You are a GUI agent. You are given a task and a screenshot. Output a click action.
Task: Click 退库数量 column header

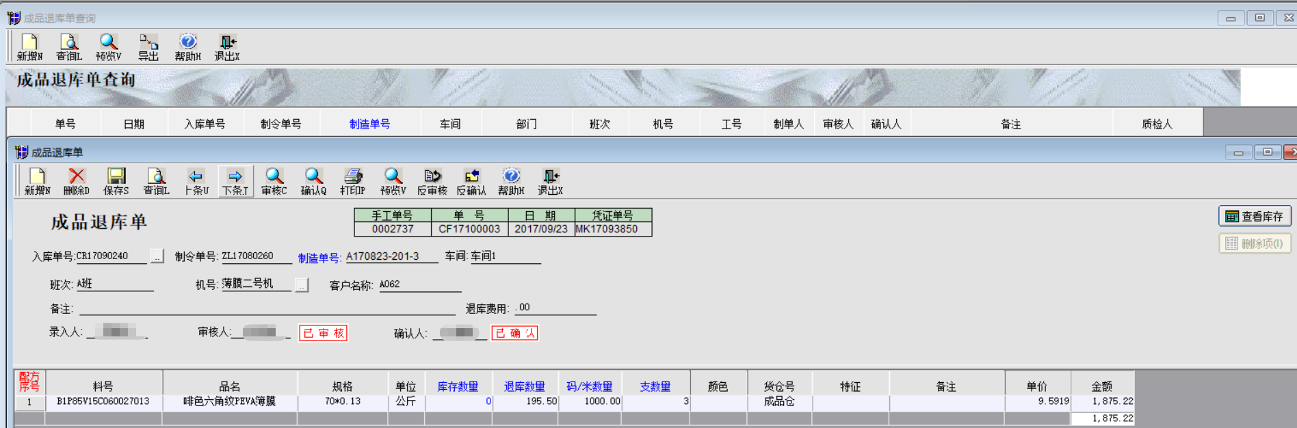click(x=525, y=386)
